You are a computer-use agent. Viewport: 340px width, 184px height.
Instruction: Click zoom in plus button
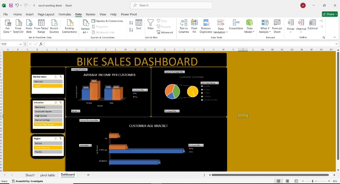(x=329, y=181)
